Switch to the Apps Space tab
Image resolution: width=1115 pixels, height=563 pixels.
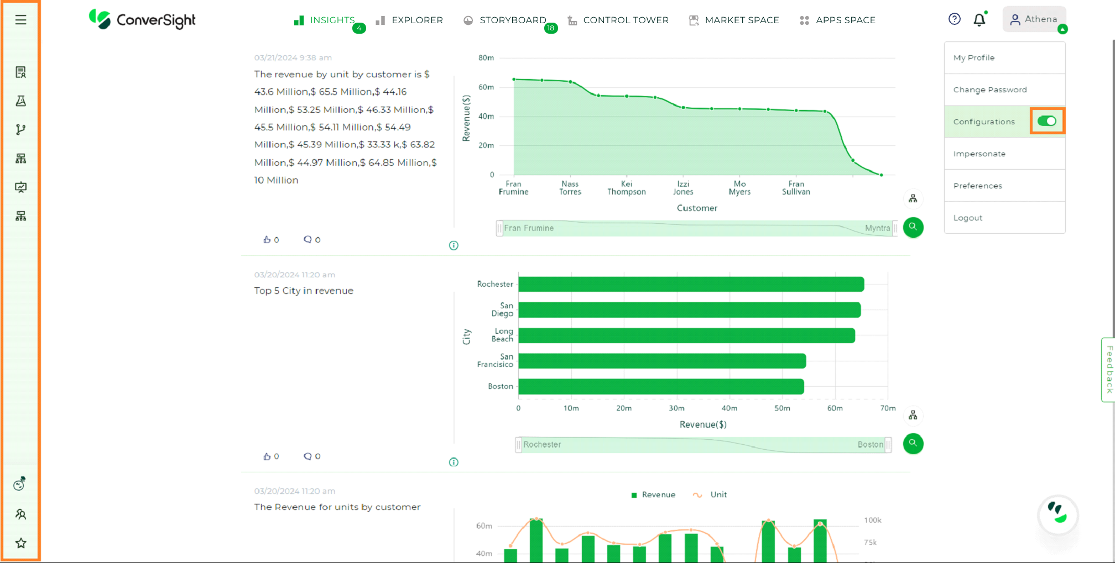(837, 20)
